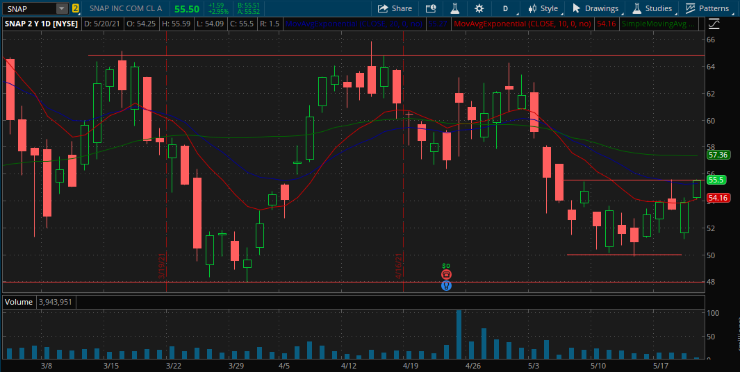This screenshot has height=372, width=740.
Task: Click the SNAP INC COM CL A description
Action: pyautogui.click(x=126, y=8)
